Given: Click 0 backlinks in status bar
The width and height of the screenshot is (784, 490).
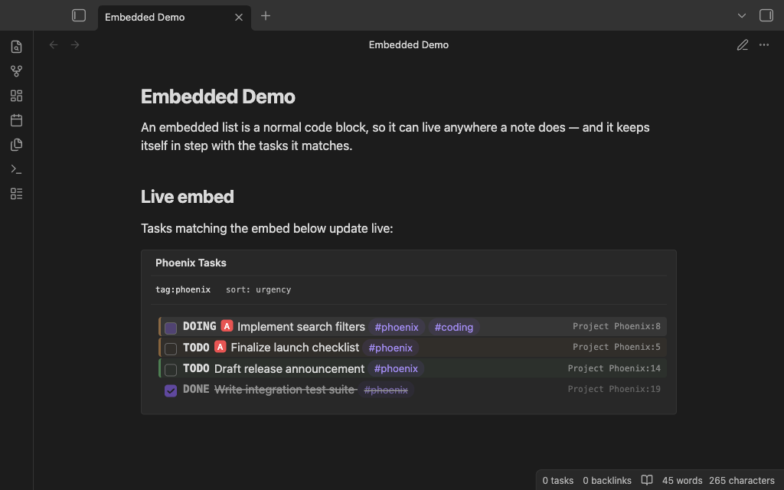Looking at the screenshot, I should click(x=607, y=481).
